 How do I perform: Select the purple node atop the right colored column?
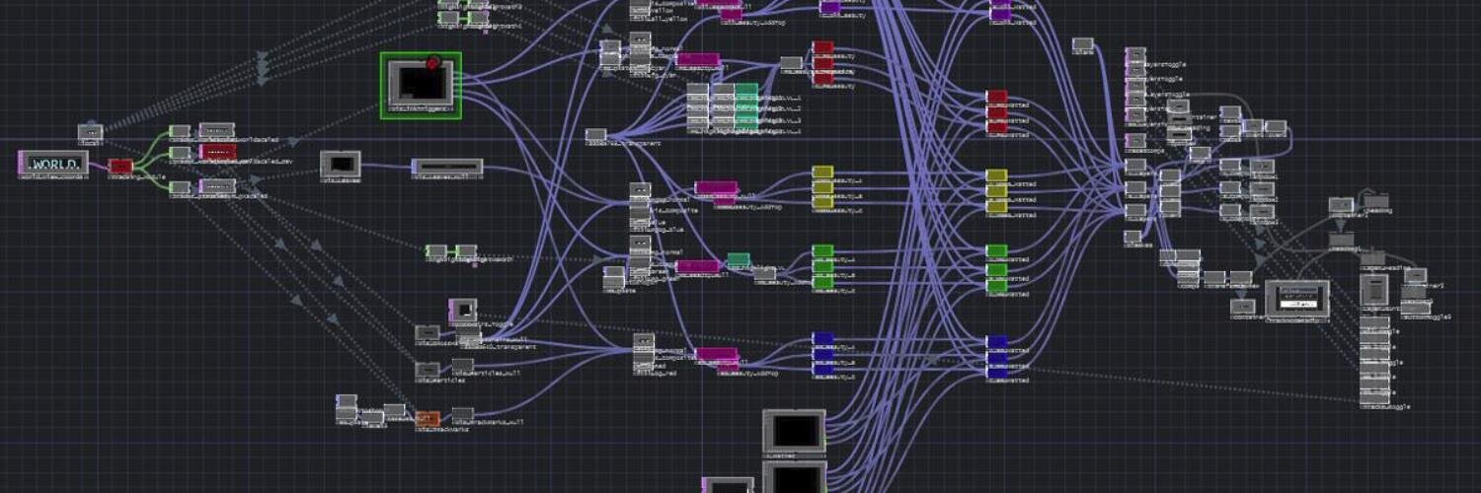point(1000,14)
